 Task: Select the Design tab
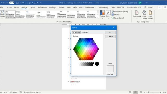tap(24, 7)
